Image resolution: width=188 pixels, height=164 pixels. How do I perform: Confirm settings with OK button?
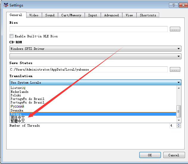(x=150, y=155)
